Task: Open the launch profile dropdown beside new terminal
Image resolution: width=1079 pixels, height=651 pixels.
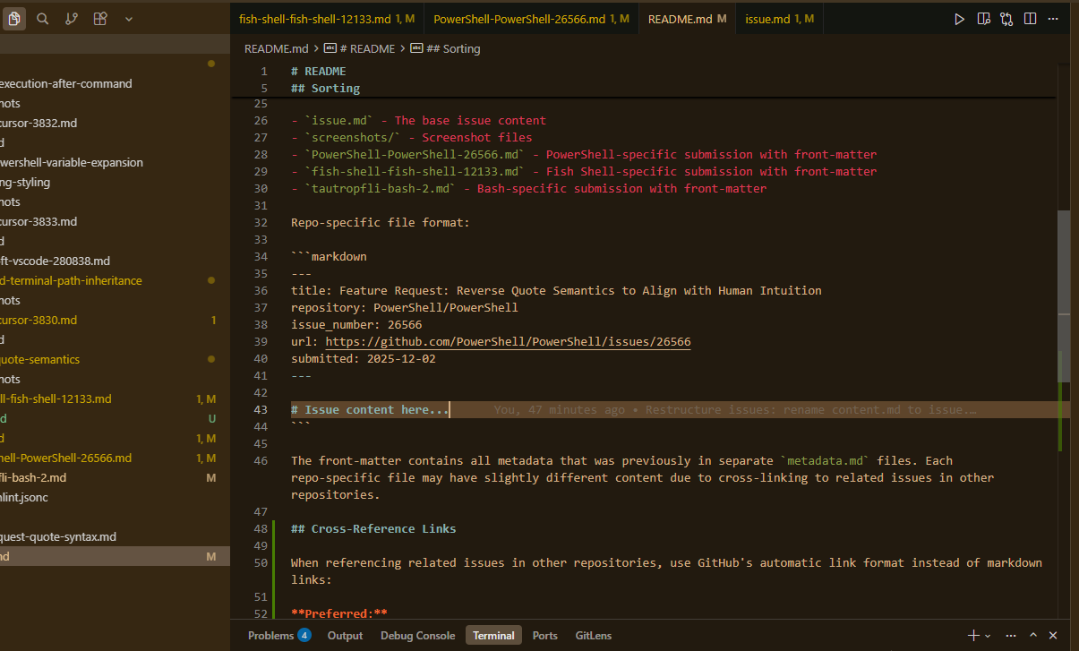Action: [x=988, y=635]
